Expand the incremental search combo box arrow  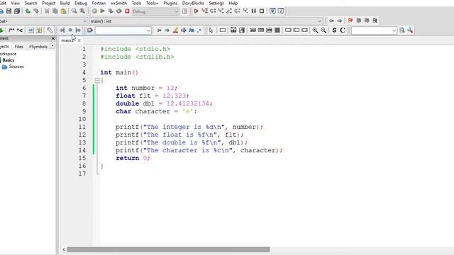point(148,30)
